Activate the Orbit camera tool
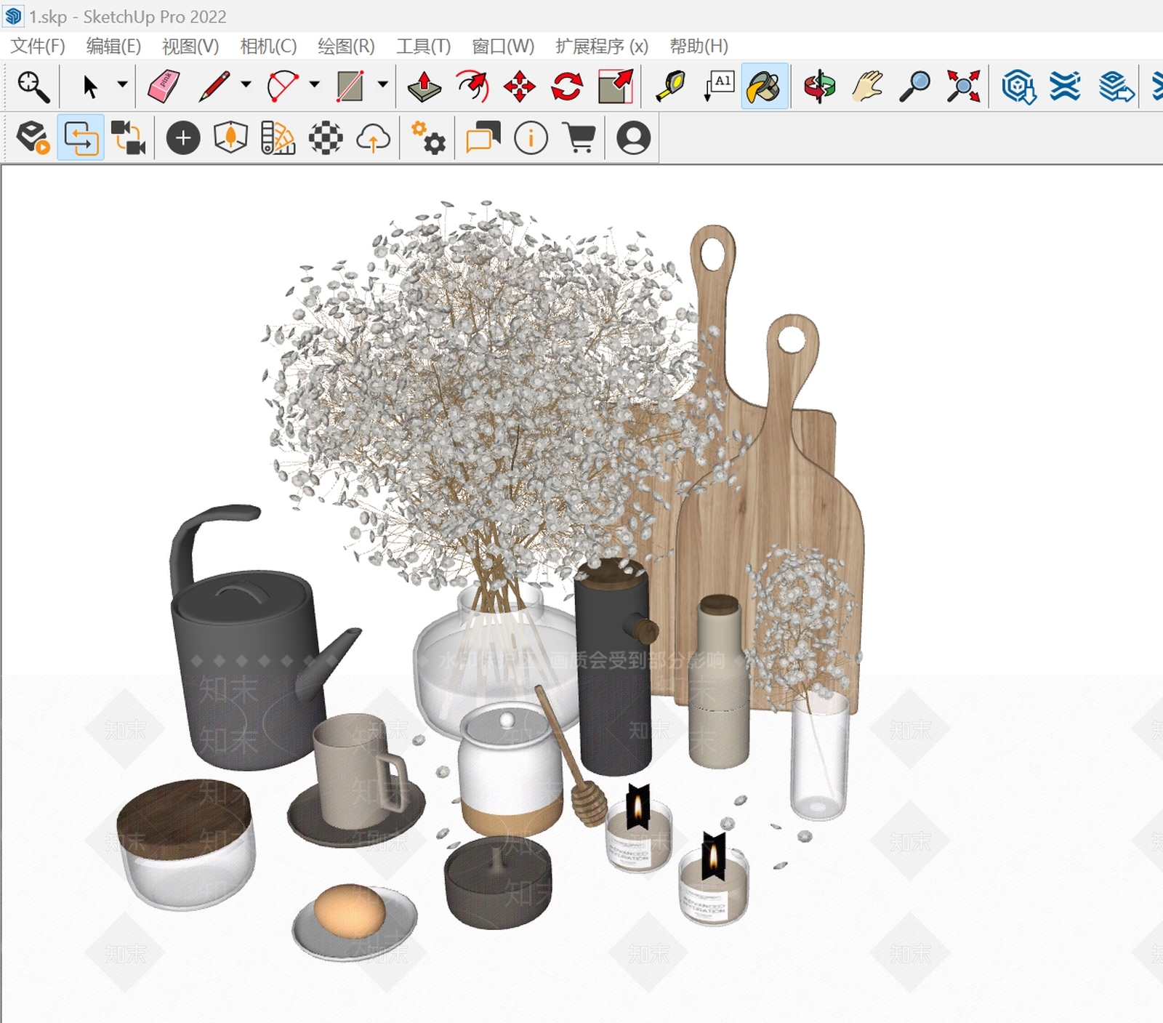Viewport: 1163px width, 1023px height. pyautogui.click(x=820, y=87)
